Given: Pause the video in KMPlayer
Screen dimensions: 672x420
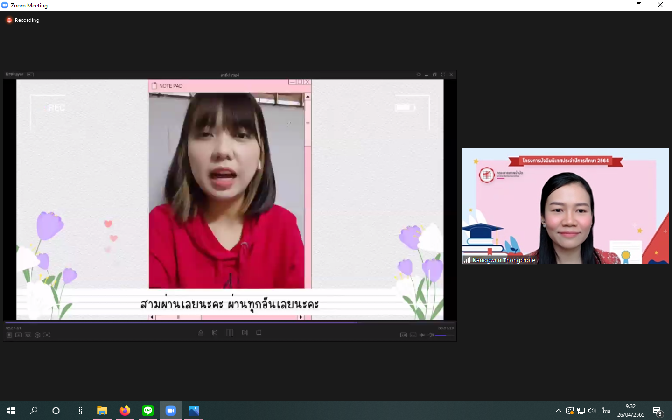Looking at the screenshot, I should pos(230,333).
